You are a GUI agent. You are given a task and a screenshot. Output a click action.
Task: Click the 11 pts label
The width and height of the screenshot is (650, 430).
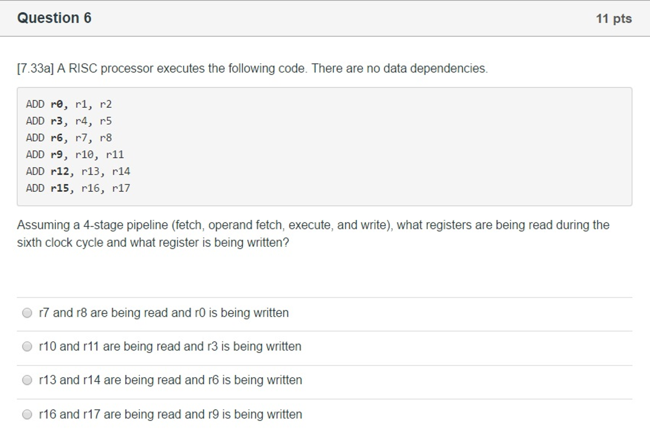point(614,18)
